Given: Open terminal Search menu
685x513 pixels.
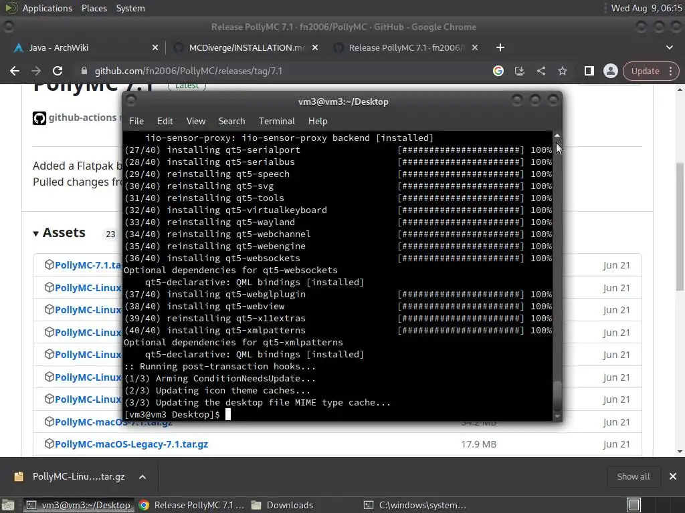Looking at the screenshot, I should click(x=231, y=122).
